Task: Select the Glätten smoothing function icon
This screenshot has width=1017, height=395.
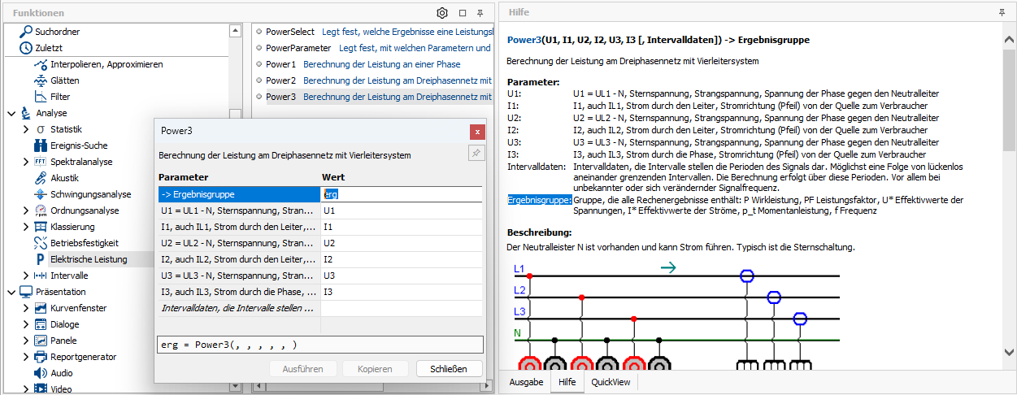Action: (41, 80)
